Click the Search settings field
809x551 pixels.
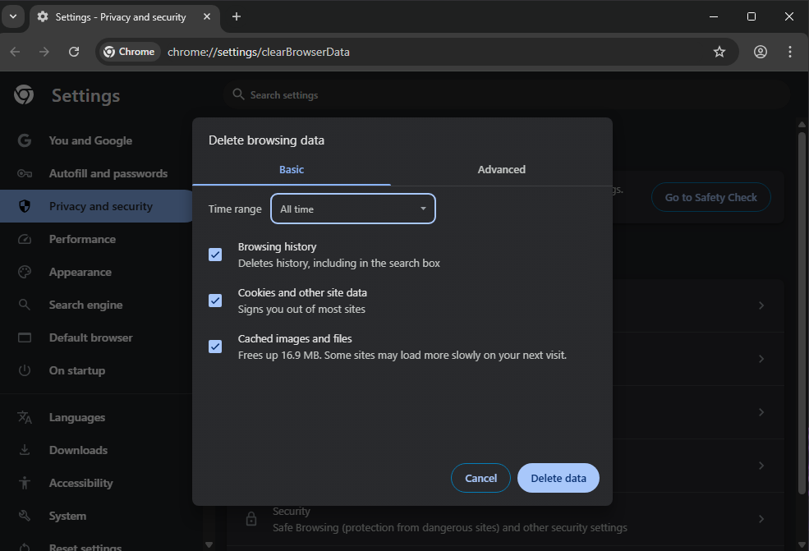[x=507, y=94]
